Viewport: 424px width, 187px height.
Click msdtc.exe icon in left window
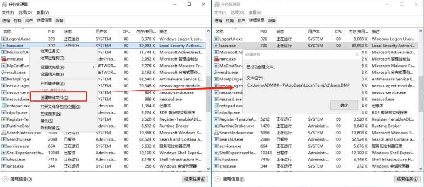(4, 73)
